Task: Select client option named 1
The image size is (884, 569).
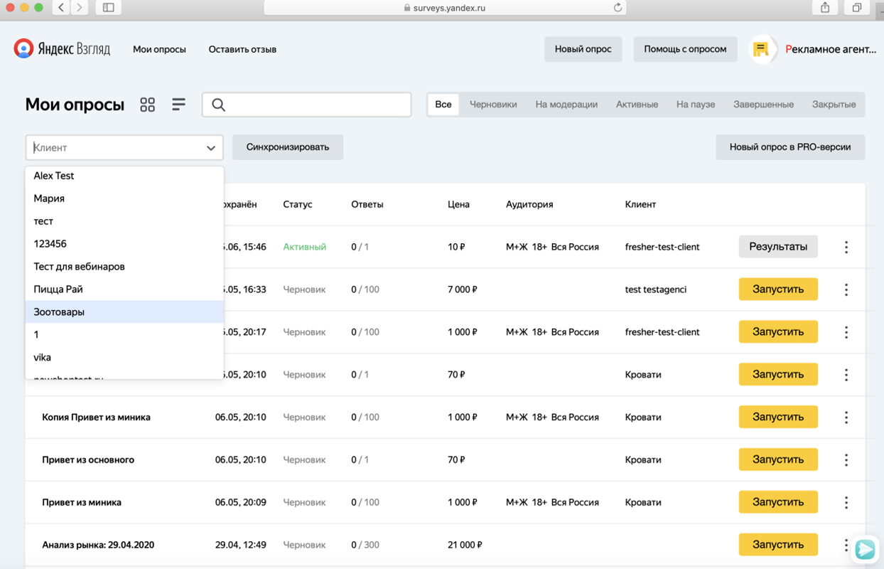Action: (124, 334)
